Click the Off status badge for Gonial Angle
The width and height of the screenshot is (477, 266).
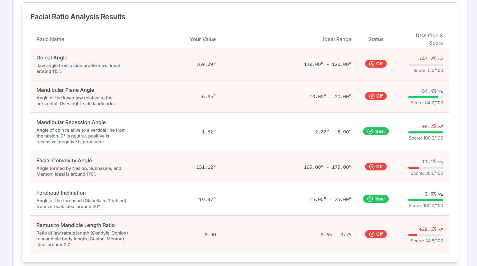click(376, 64)
